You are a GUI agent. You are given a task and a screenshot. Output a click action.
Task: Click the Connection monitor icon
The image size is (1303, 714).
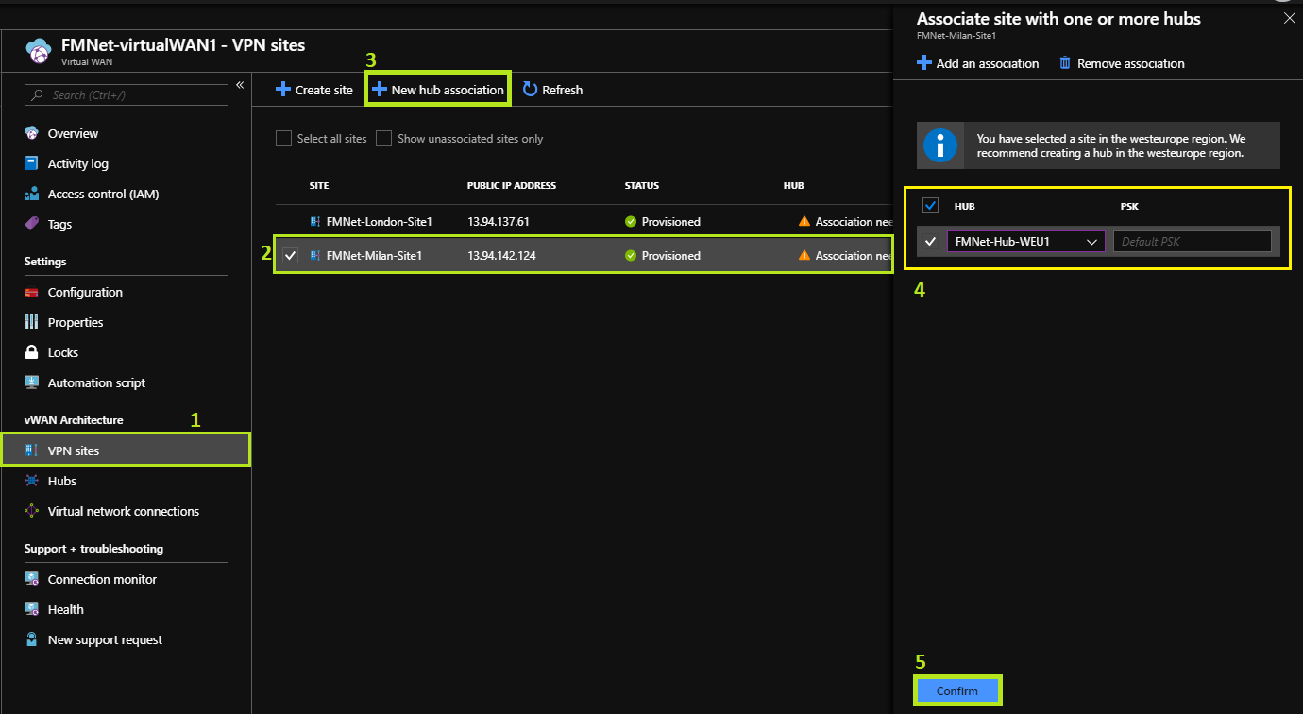[32, 579]
